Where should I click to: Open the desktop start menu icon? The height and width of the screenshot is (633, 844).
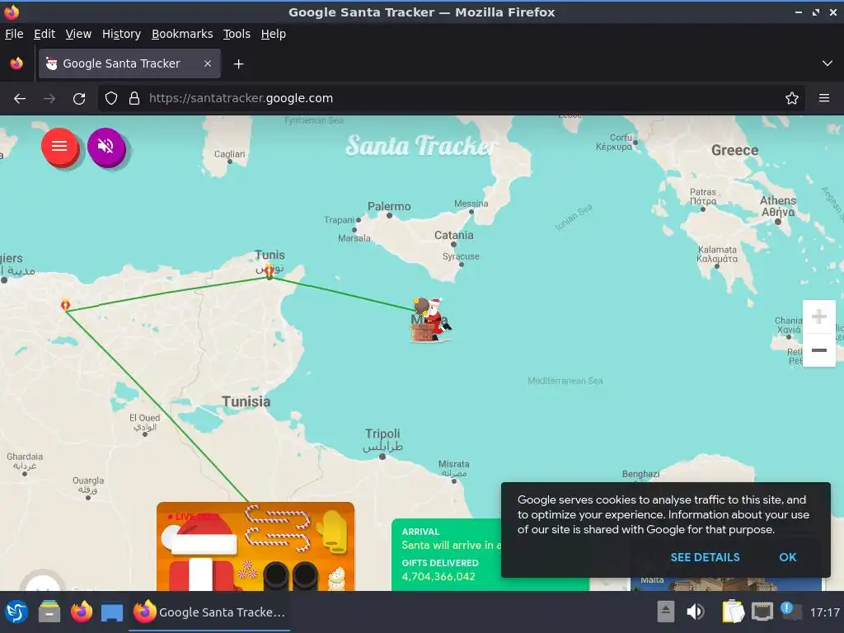click(x=16, y=612)
